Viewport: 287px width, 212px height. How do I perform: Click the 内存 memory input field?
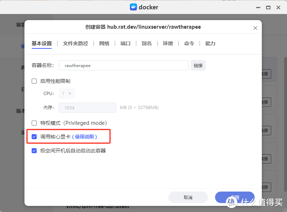pos(87,108)
